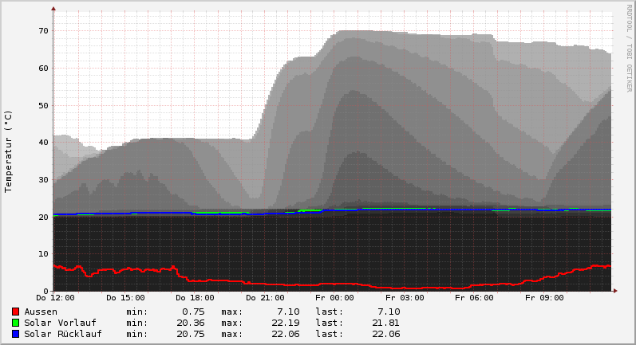Click the blue Solar Rücklauf legend box
The width and height of the screenshot is (636, 345).
[15, 334]
